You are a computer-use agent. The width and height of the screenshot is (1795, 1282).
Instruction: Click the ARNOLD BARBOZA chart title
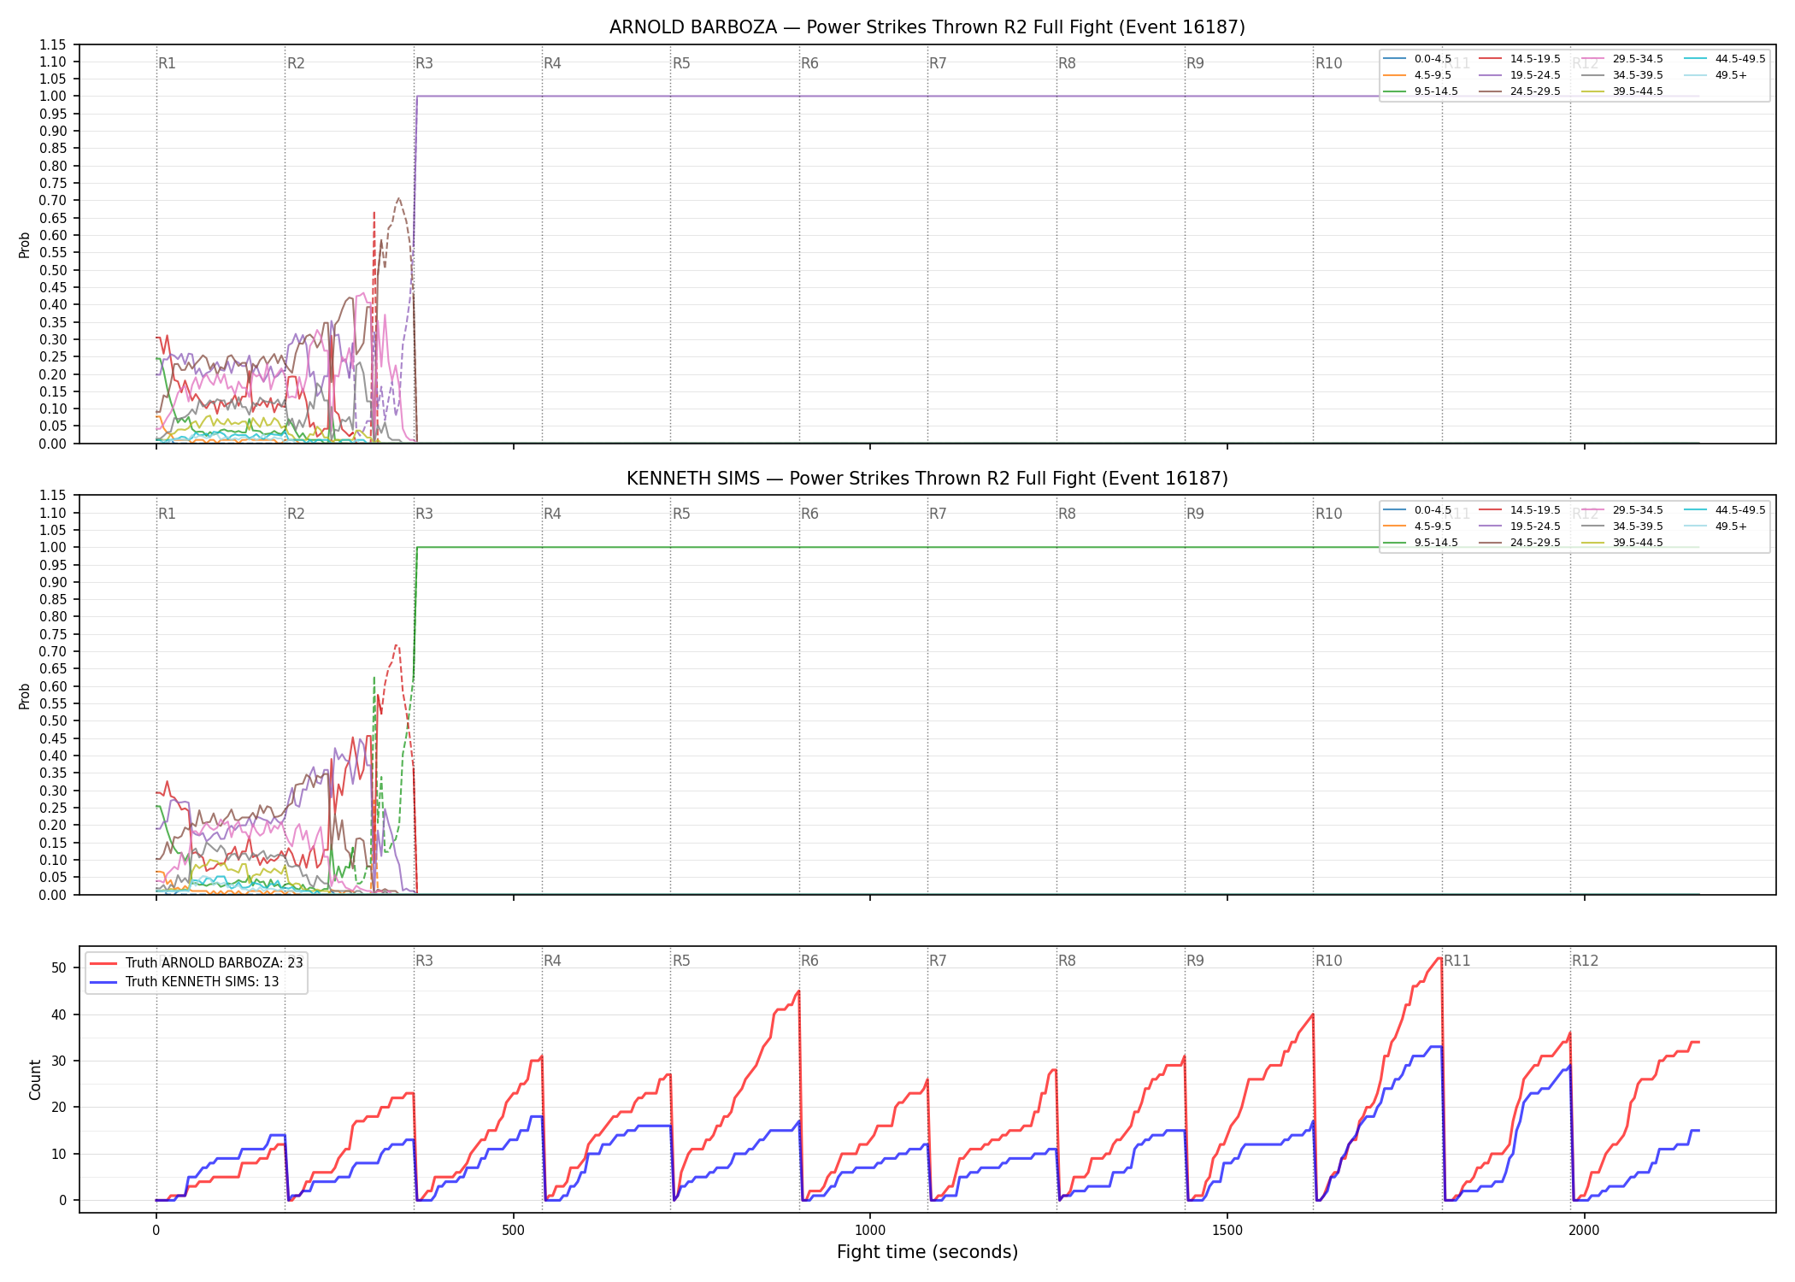(927, 27)
